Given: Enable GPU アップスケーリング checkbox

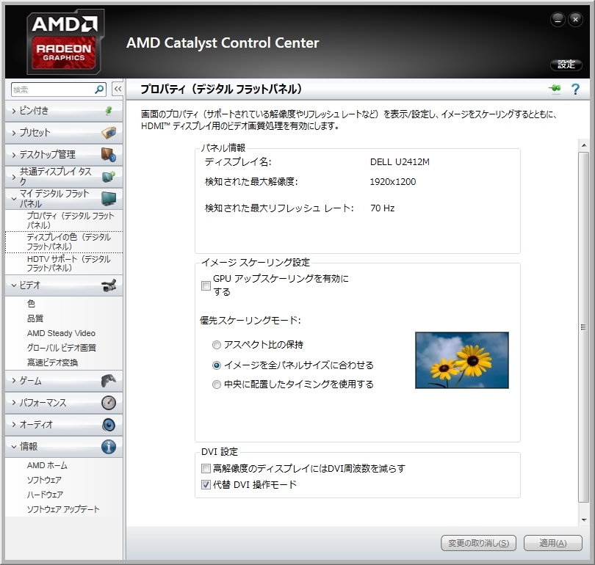Looking at the screenshot, I should (x=206, y=285).
